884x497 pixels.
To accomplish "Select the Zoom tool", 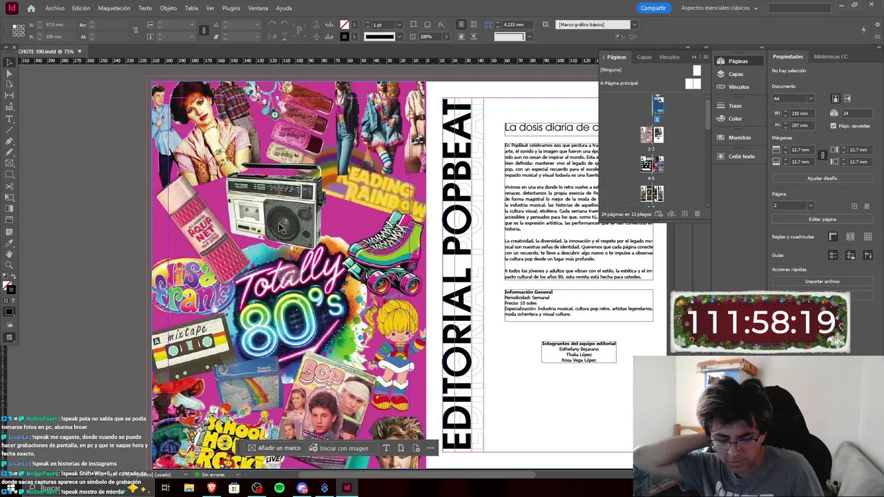I will pyautogui.click(x=10, y=264).
